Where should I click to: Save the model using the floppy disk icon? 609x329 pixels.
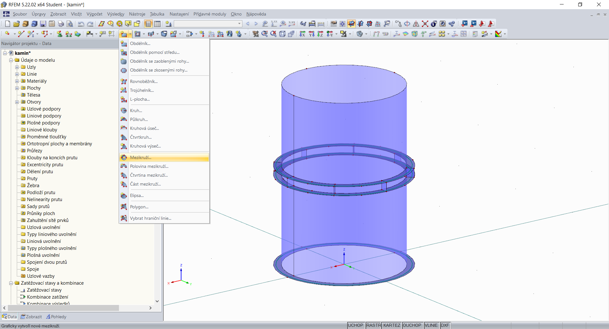point(43,24)
